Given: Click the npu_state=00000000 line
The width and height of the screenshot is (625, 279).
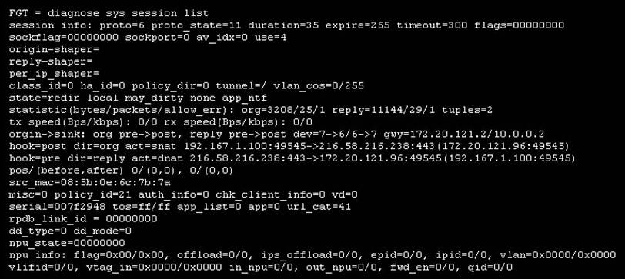Looking at the screenshot, I should click(x=66, y=243).
